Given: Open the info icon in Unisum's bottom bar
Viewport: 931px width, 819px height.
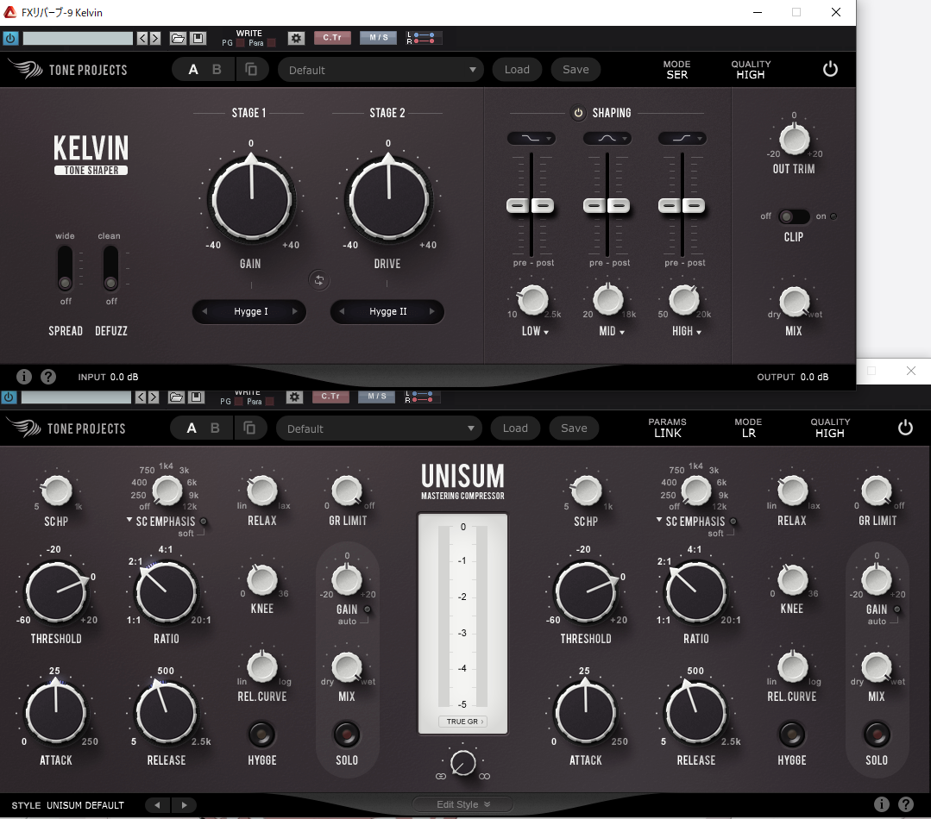Looking at the screenshot, I should pos(882,804).
